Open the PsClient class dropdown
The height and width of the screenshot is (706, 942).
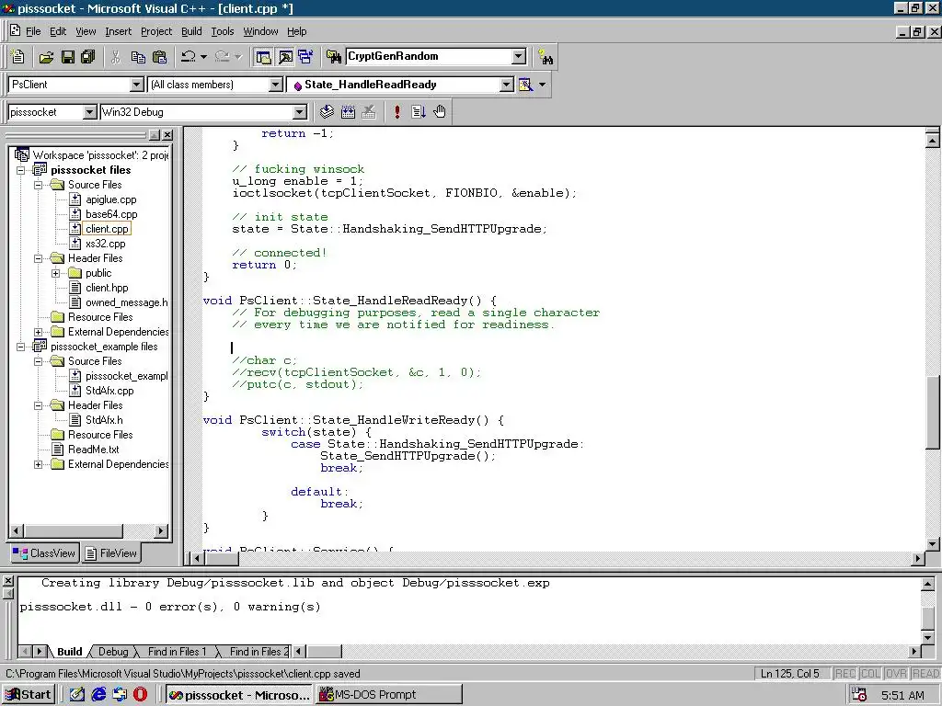[x=137, y=85]
